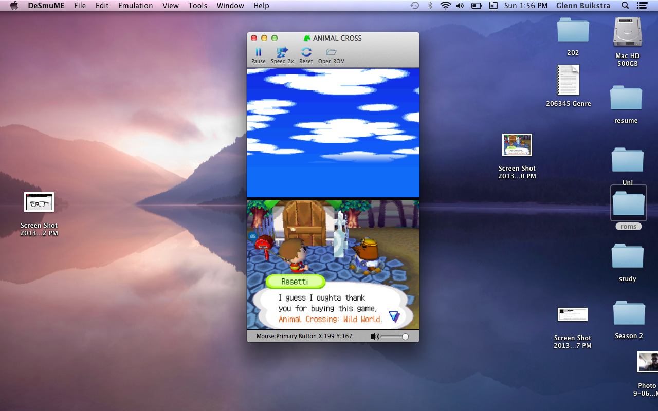Screen dimensions: 658x411
Task: Click the menu bar volume icon
Action: tap(460, 6)
